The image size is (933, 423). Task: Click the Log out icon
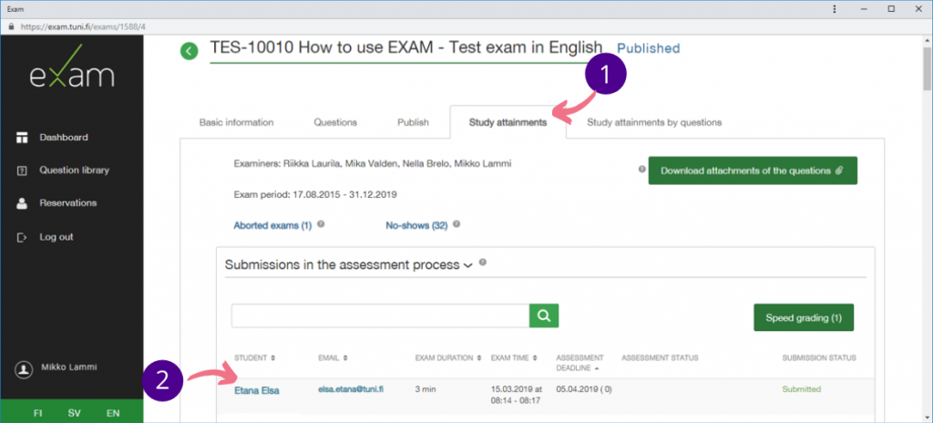[23, 237]
